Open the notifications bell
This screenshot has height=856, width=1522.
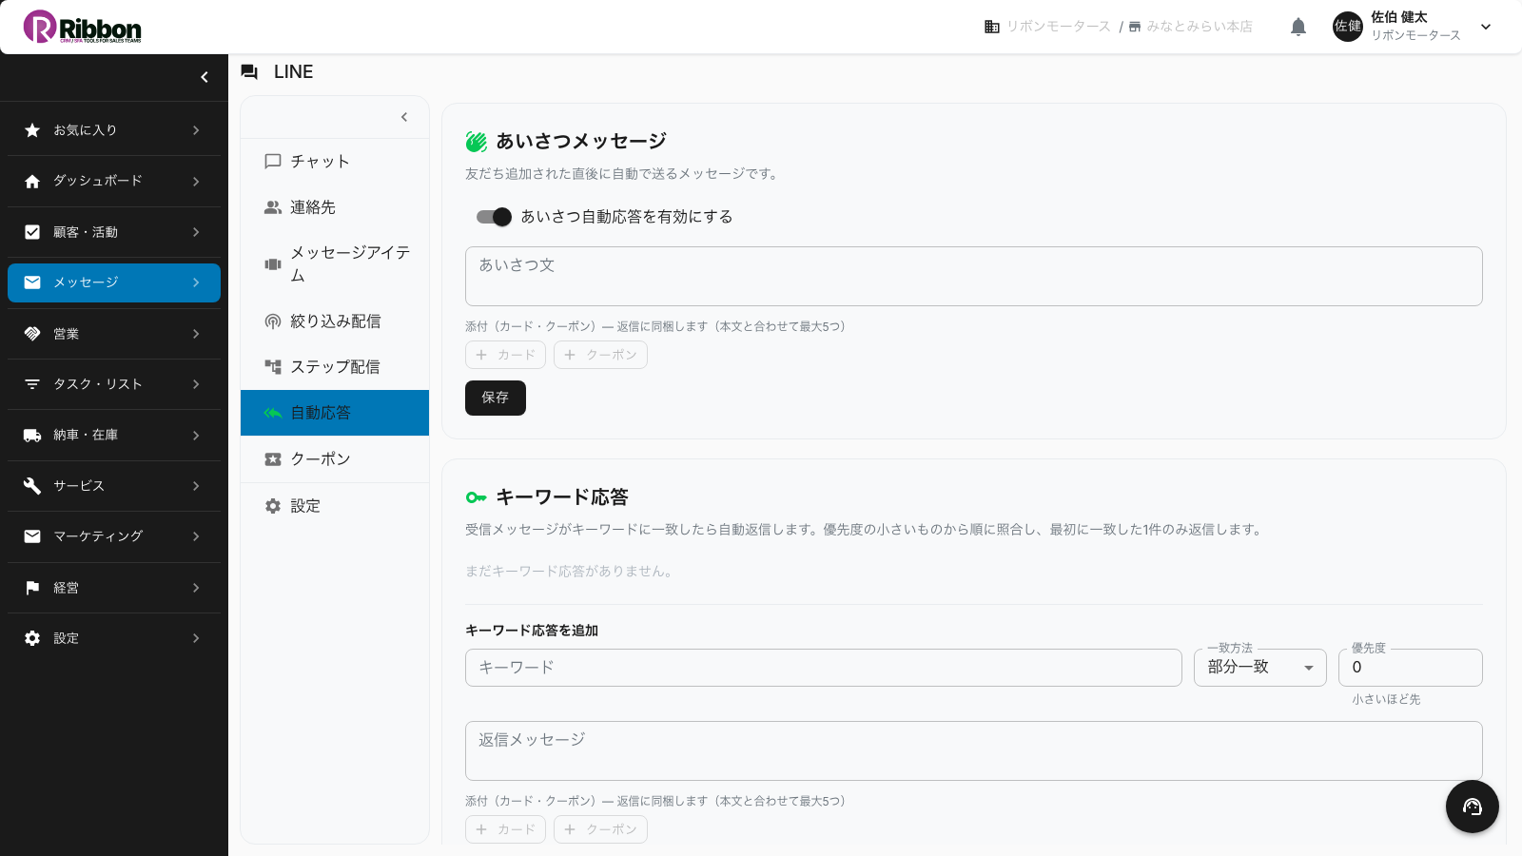[1298, 27]
